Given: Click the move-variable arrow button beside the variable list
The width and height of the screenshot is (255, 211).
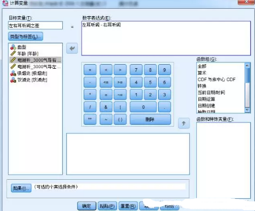Looking at the screenshot, I should pos(72,49).
